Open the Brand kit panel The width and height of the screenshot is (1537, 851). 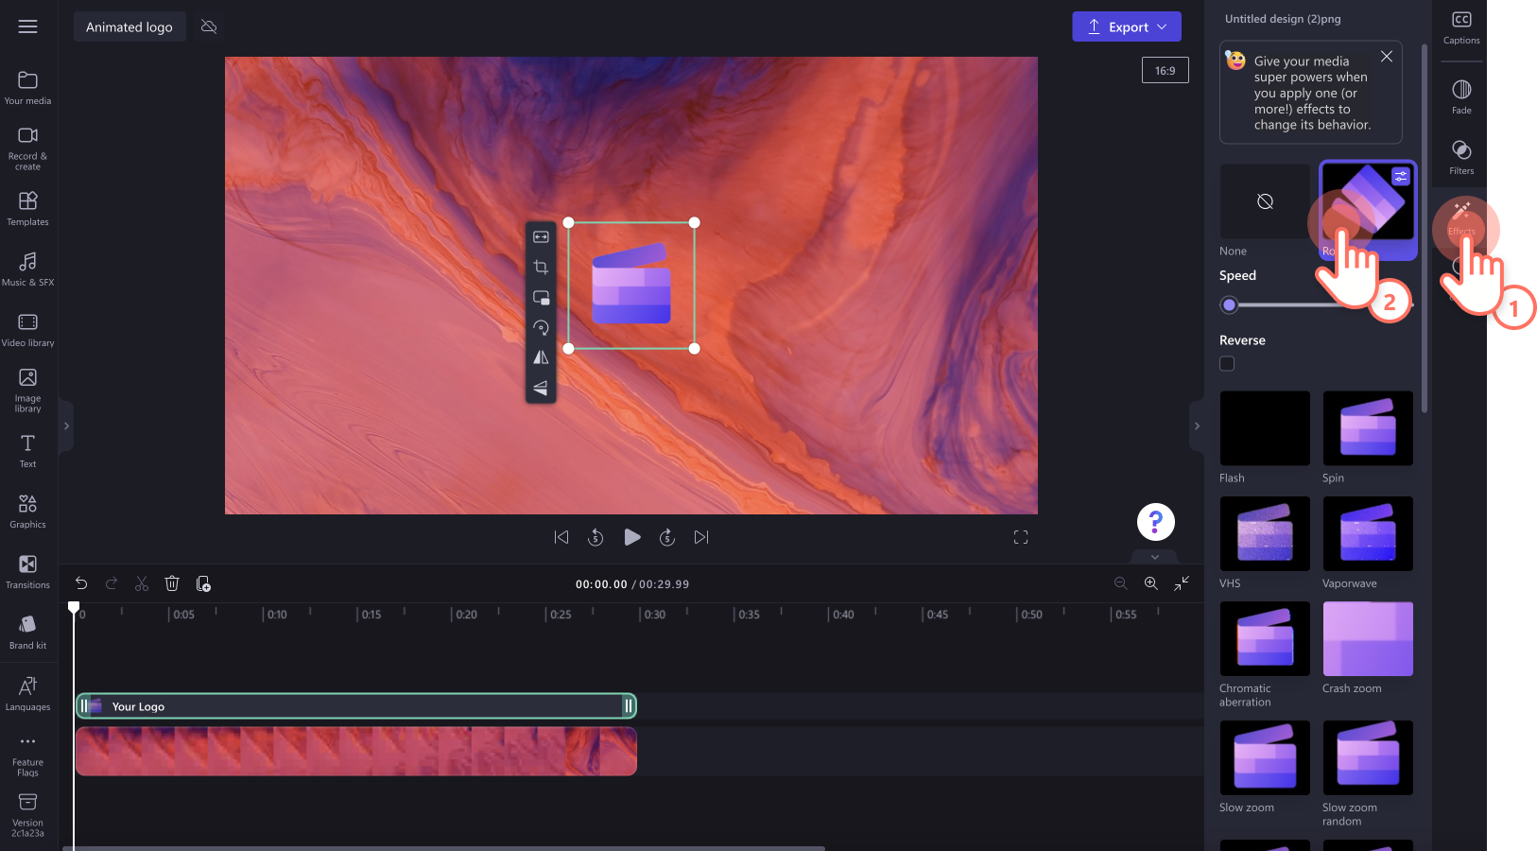point(28,633)
